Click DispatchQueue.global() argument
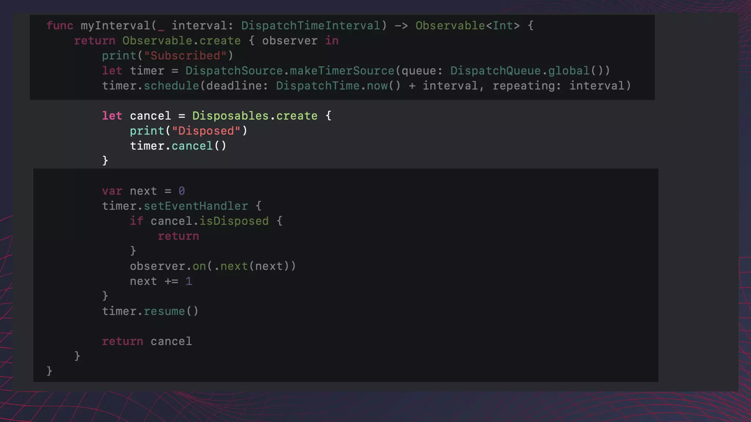The image size is (751, 422). tap(527, 71)
